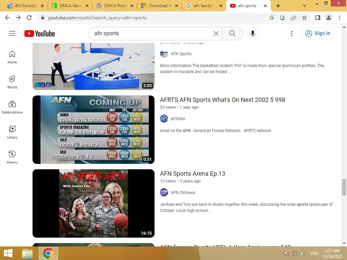The height and width of the screenshot is (260, 347).
Task: Click the AFN Okinawa channel avatar
Action: [x=164, y=192]
